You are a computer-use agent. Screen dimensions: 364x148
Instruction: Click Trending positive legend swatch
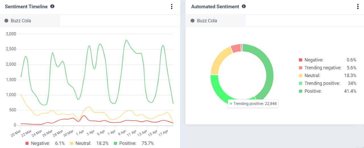tap(300, 83)
